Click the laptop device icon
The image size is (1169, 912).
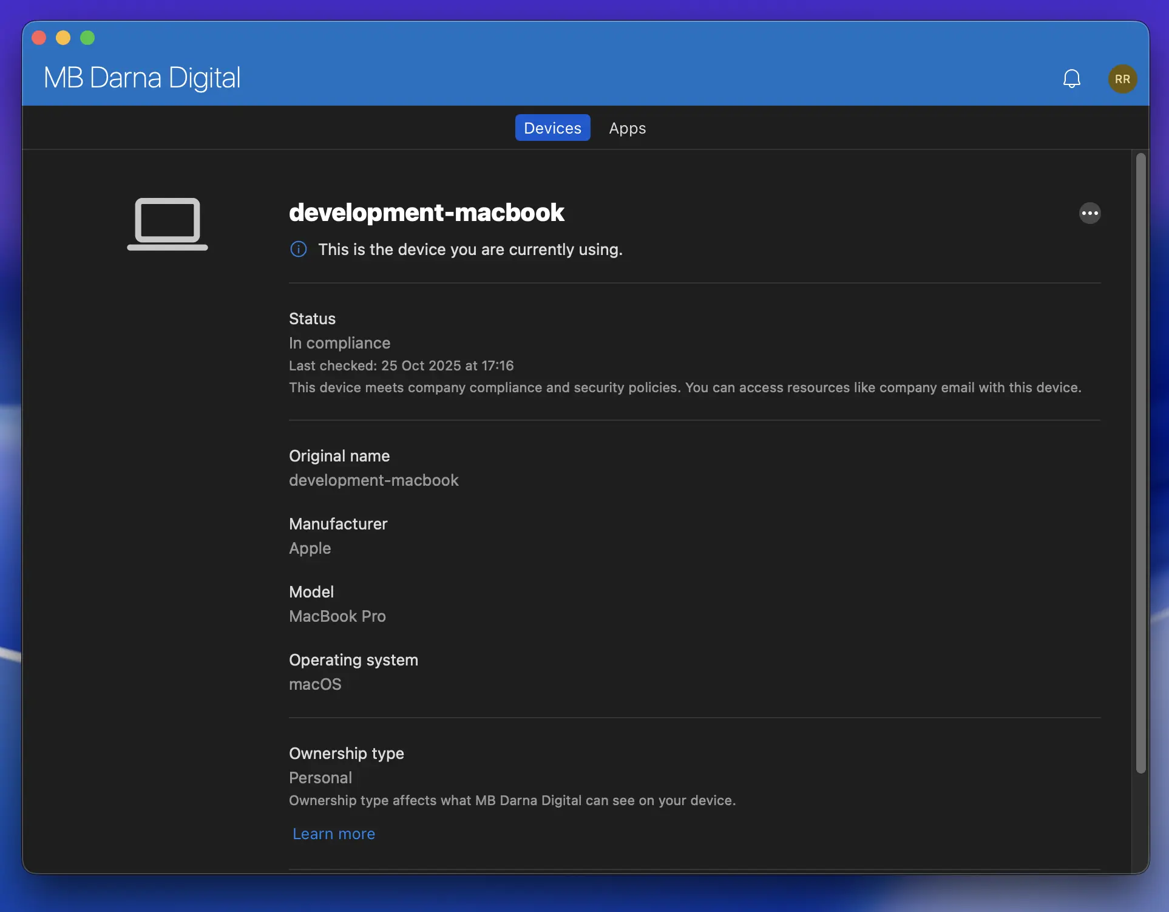[x=168, y=223]
